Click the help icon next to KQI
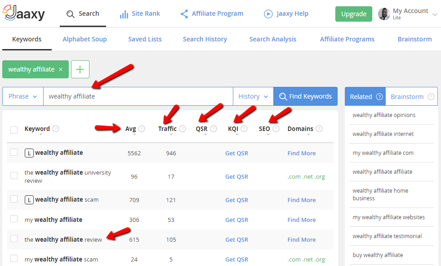The height and width of the screenshot is (266, 441). click(244, 129)
